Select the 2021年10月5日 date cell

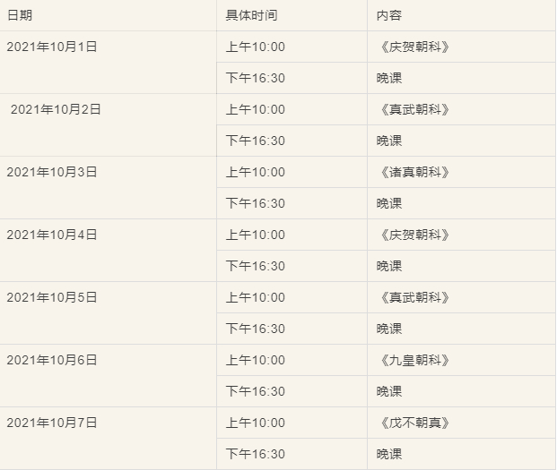pyautogui.click(x=52, y=297)
